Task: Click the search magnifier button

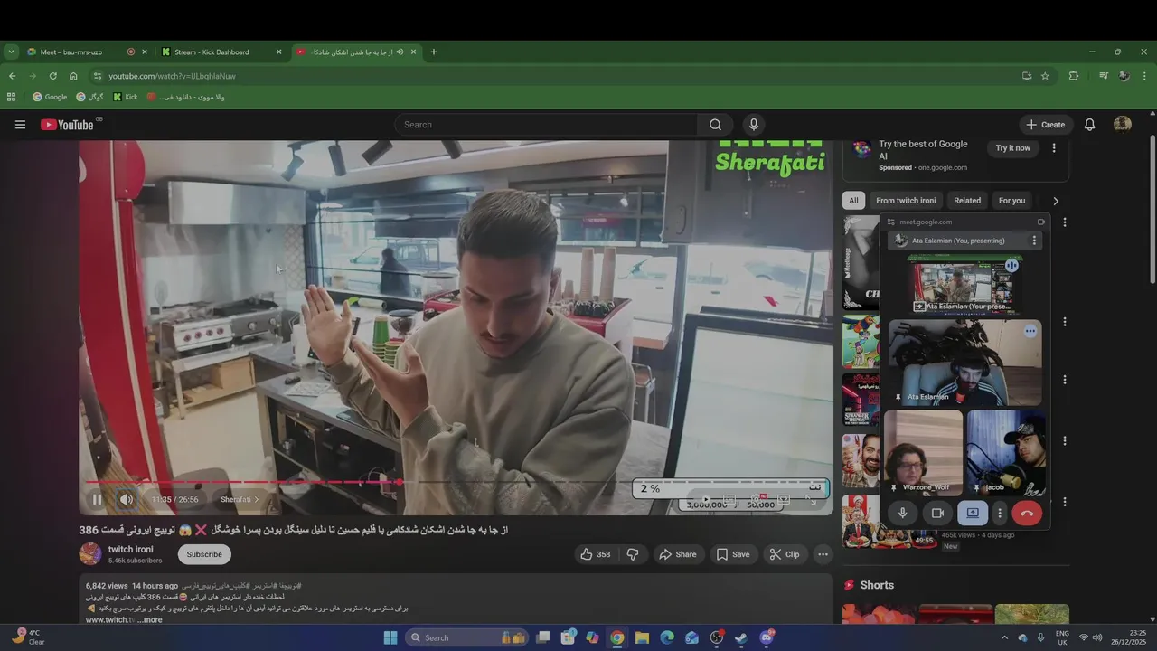Action: click(715, 125)
